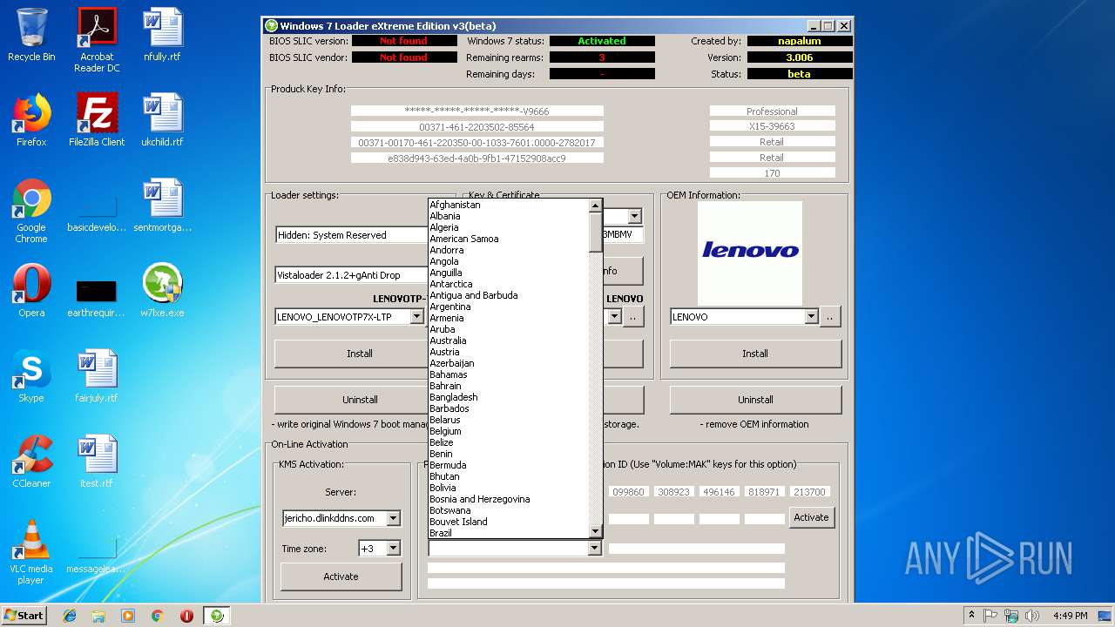Select w7lxe.exe desktop icon
This screenshot has width=1115, height=627.
[162, 291]
